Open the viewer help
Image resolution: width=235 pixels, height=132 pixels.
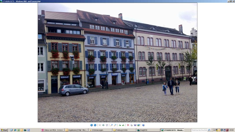click(x=143, y=125)
